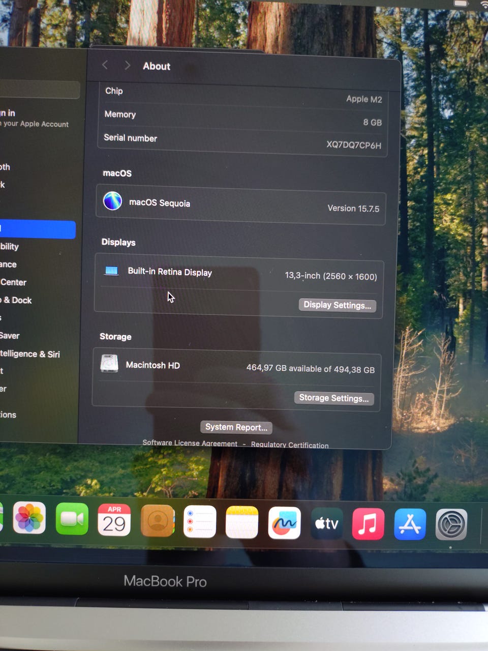Select the highlighted sidebar item
The height and width of the screenshot is (651, 488).
(x=37, y=229)
